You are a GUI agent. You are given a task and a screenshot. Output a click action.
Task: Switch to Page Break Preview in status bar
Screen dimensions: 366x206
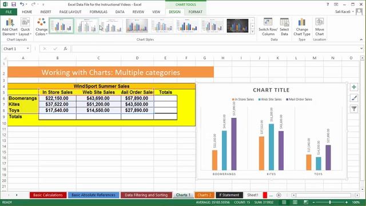(x=306, y=202)
